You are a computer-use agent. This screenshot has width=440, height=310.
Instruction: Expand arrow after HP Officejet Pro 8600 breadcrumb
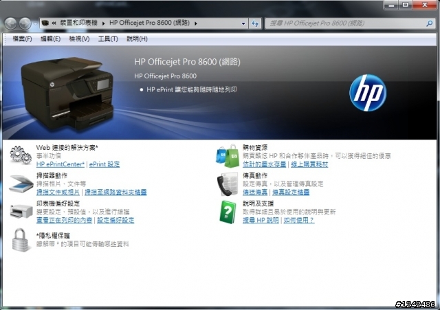(x=196, y=23)
